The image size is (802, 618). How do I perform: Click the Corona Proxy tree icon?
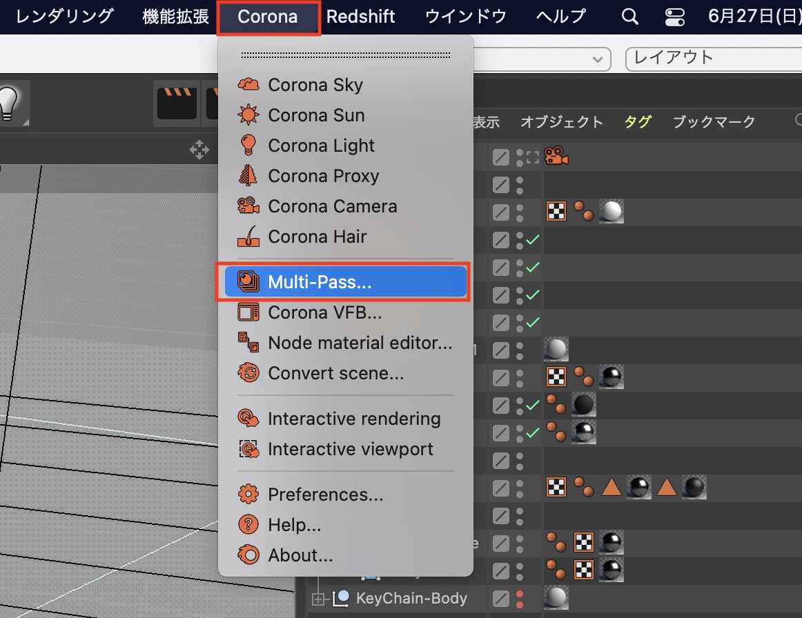[248, 176]
